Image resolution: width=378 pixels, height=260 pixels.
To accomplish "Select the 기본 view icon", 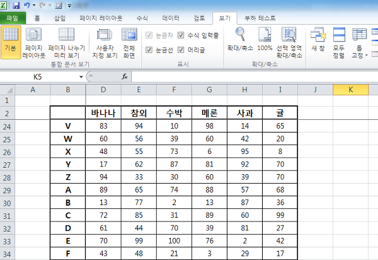I will 11,42.
